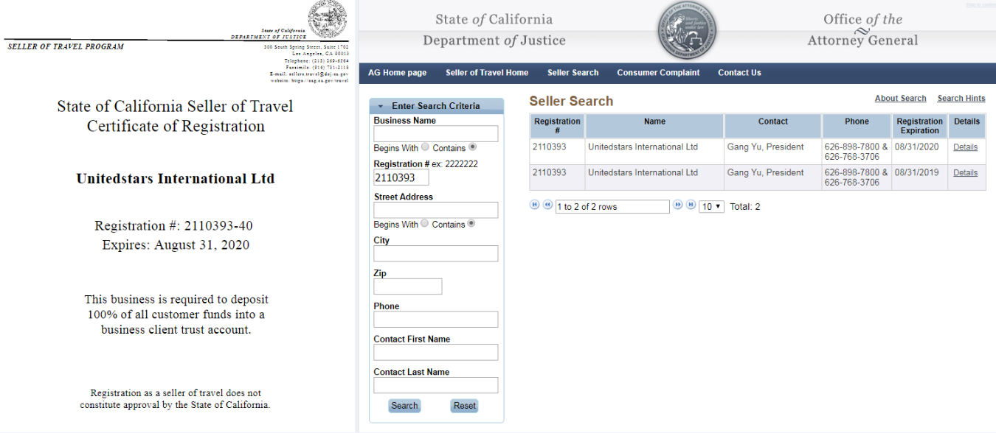Click the 'Total: 2' text in pager
The width and height of the screenshot is (996, 433).
point(744,207)
